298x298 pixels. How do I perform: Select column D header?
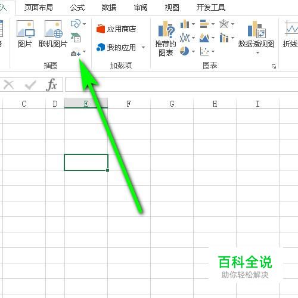coord(55,104)
